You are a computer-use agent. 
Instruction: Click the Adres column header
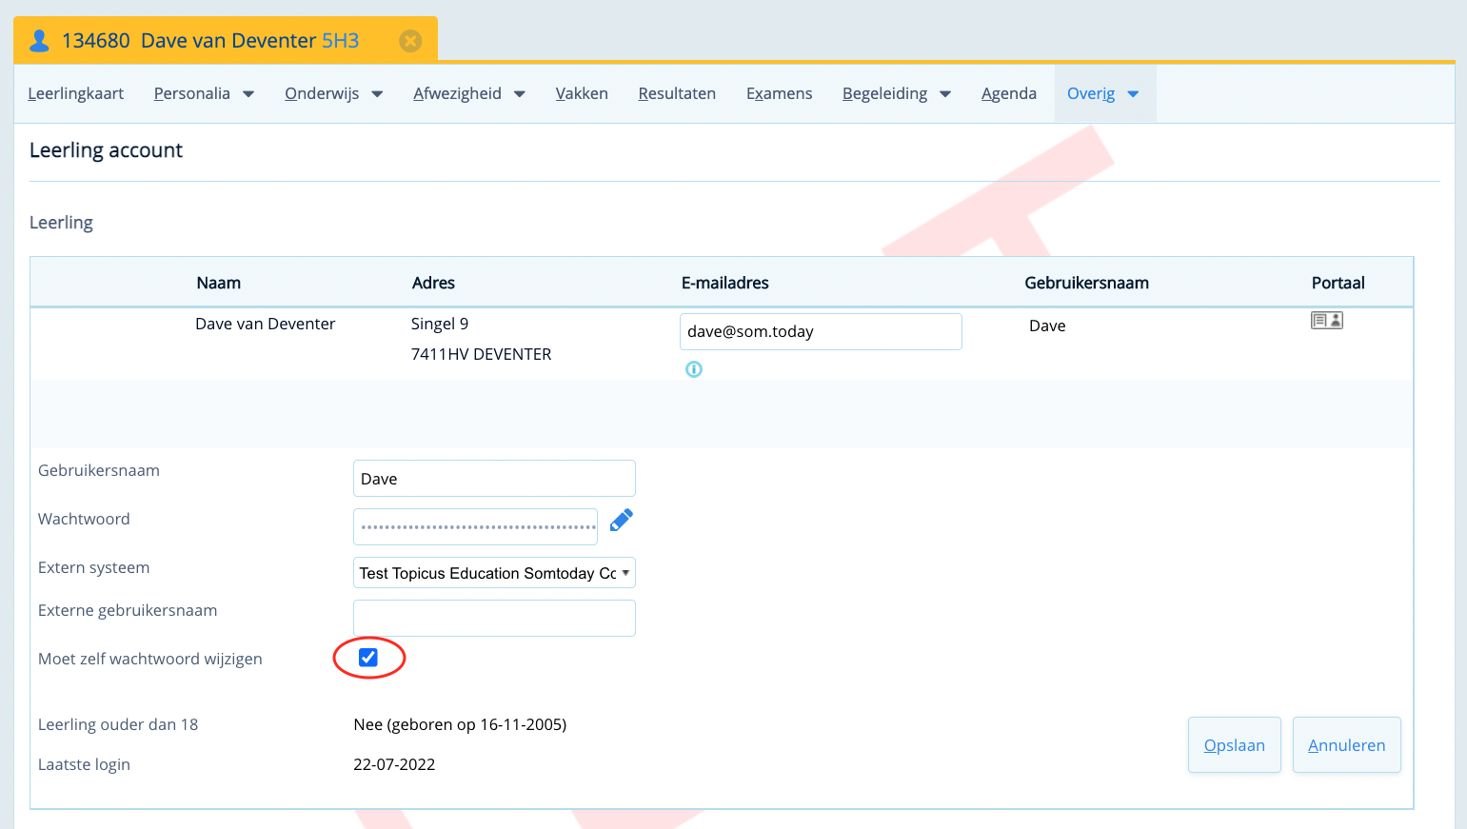(433, 283)
